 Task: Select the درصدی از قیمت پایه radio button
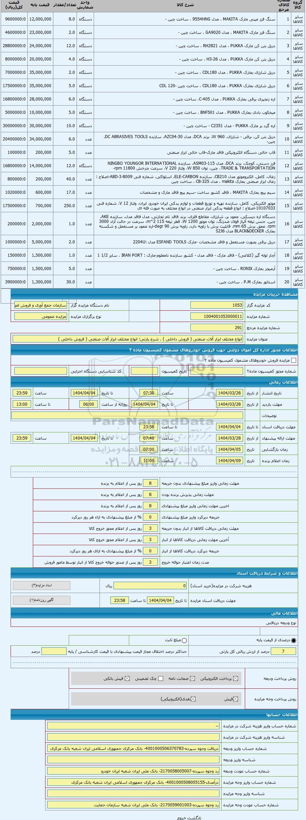tap(293, 640)
